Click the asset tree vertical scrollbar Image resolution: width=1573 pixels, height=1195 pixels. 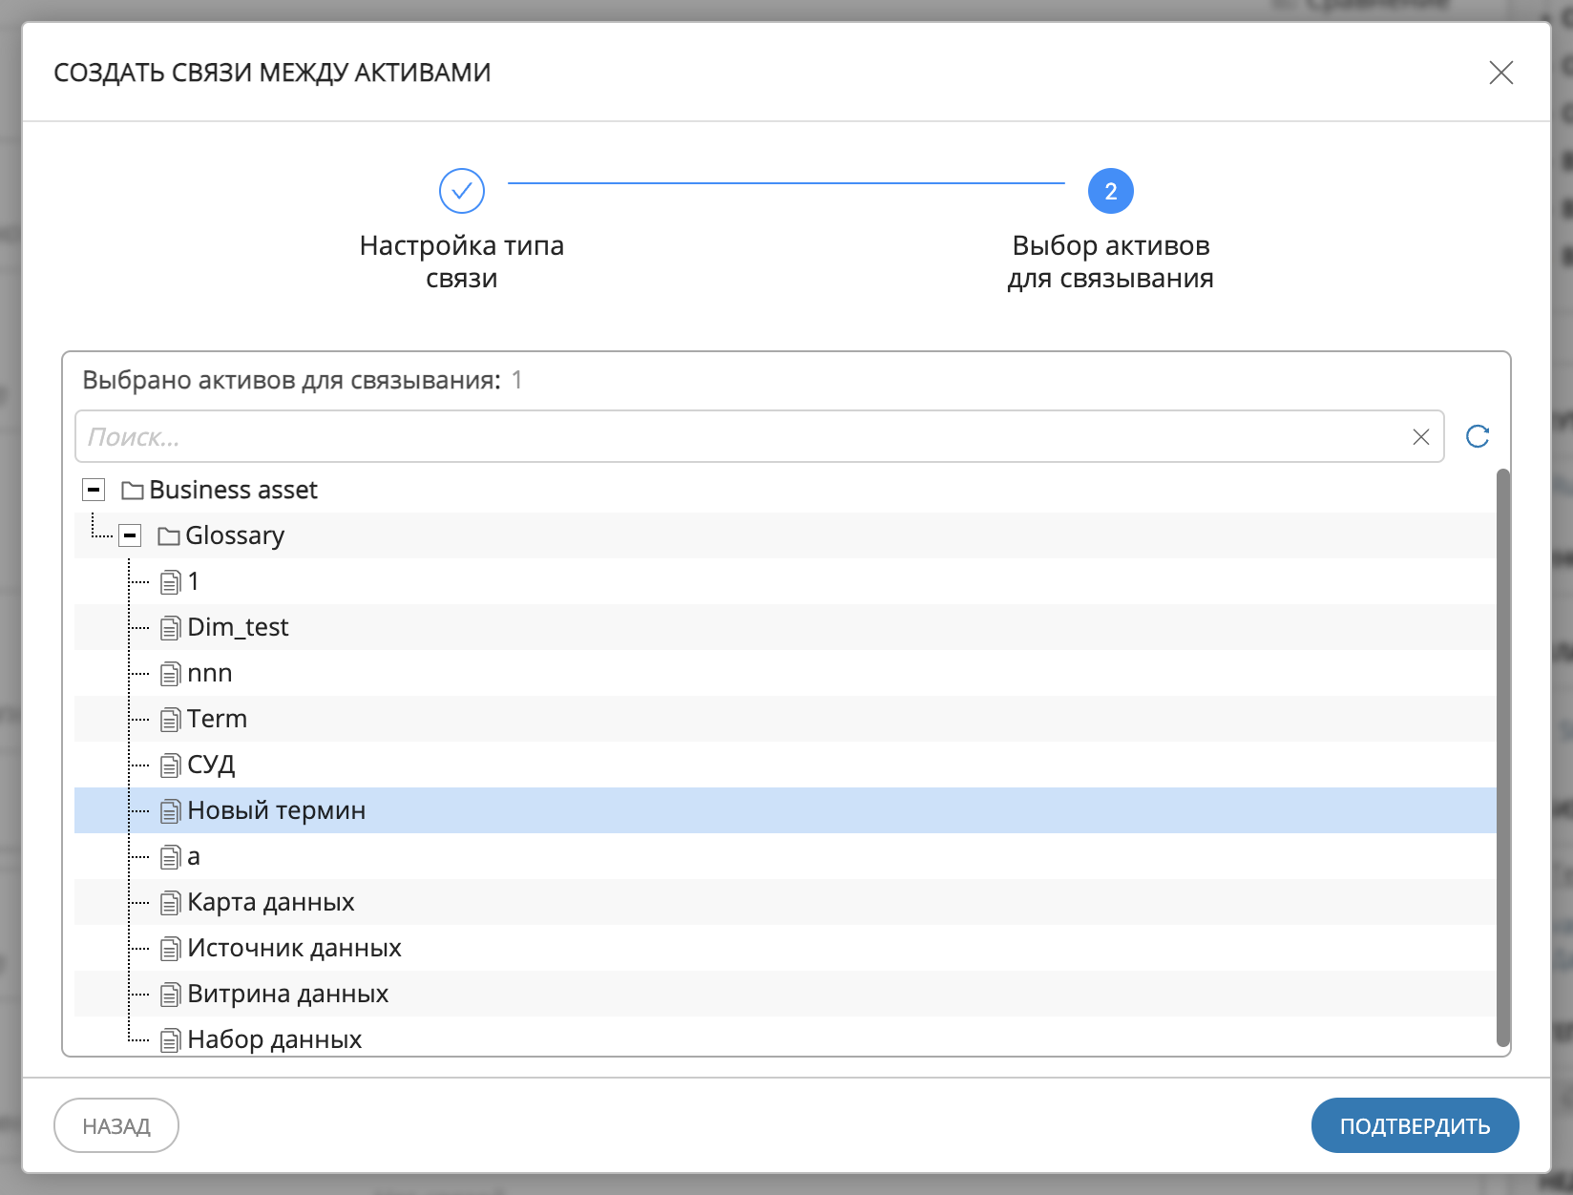click(x=1503, y=759)
